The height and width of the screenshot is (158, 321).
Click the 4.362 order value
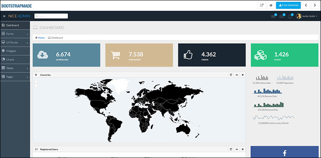click(x=209, y=54)
